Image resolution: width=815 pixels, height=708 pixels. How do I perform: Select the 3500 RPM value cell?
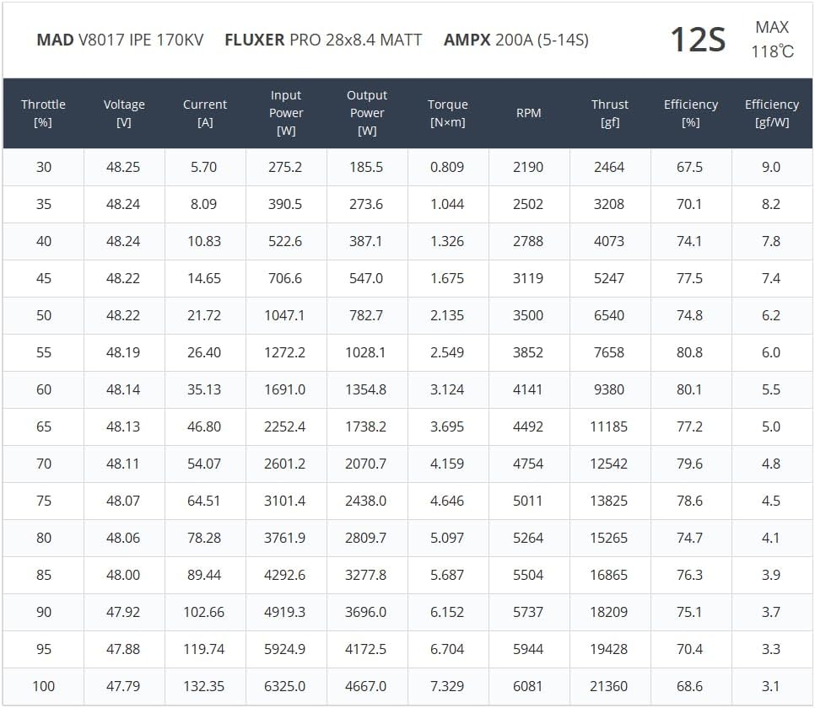pyautogui.click(x=528, y=315)
